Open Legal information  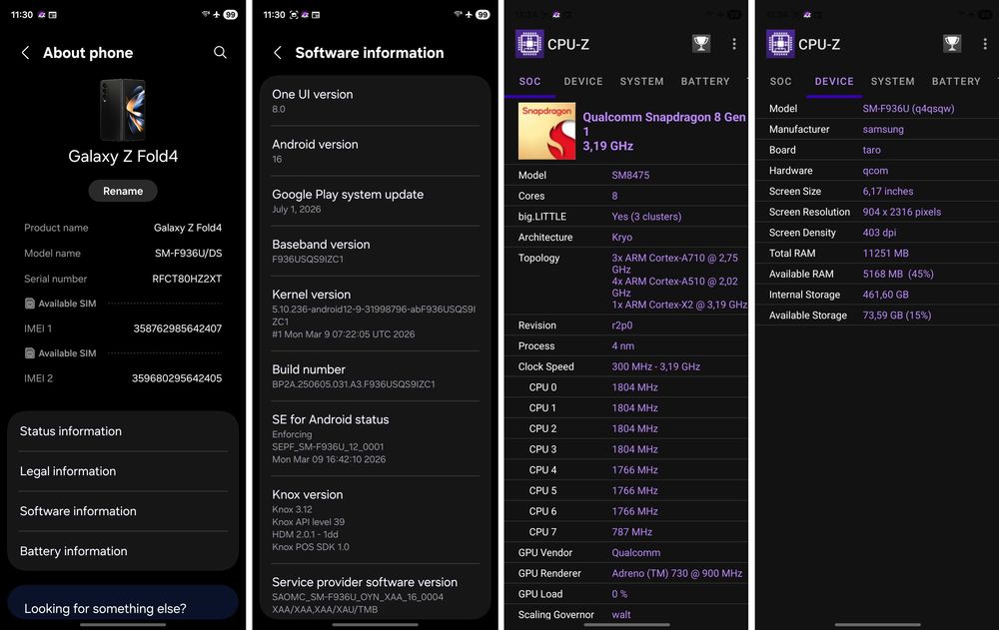[x=123, y=471]
